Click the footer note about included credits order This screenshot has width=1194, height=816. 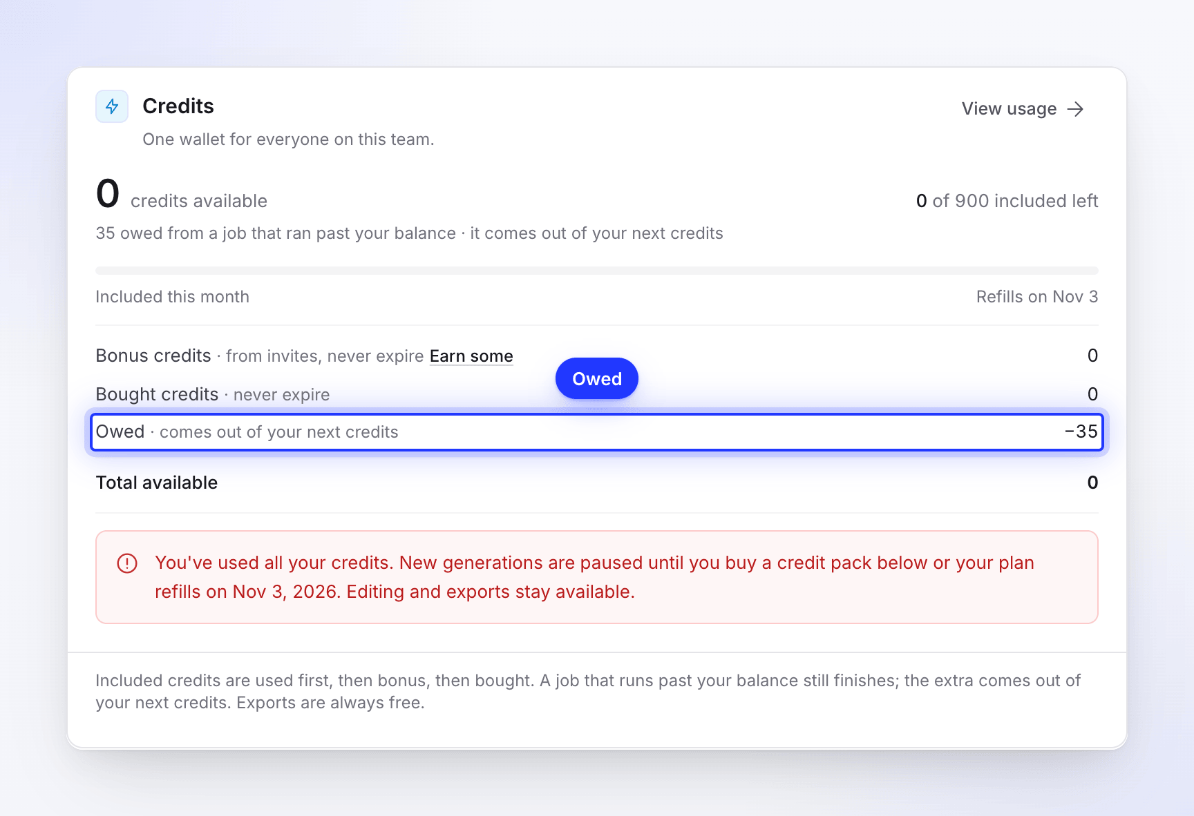click(x=588, y=692)
